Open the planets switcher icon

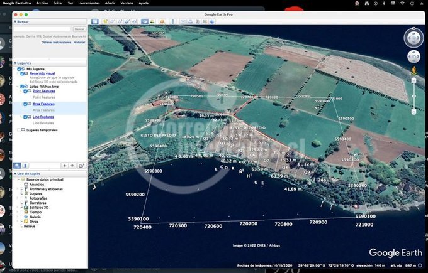tap(162, 21)
